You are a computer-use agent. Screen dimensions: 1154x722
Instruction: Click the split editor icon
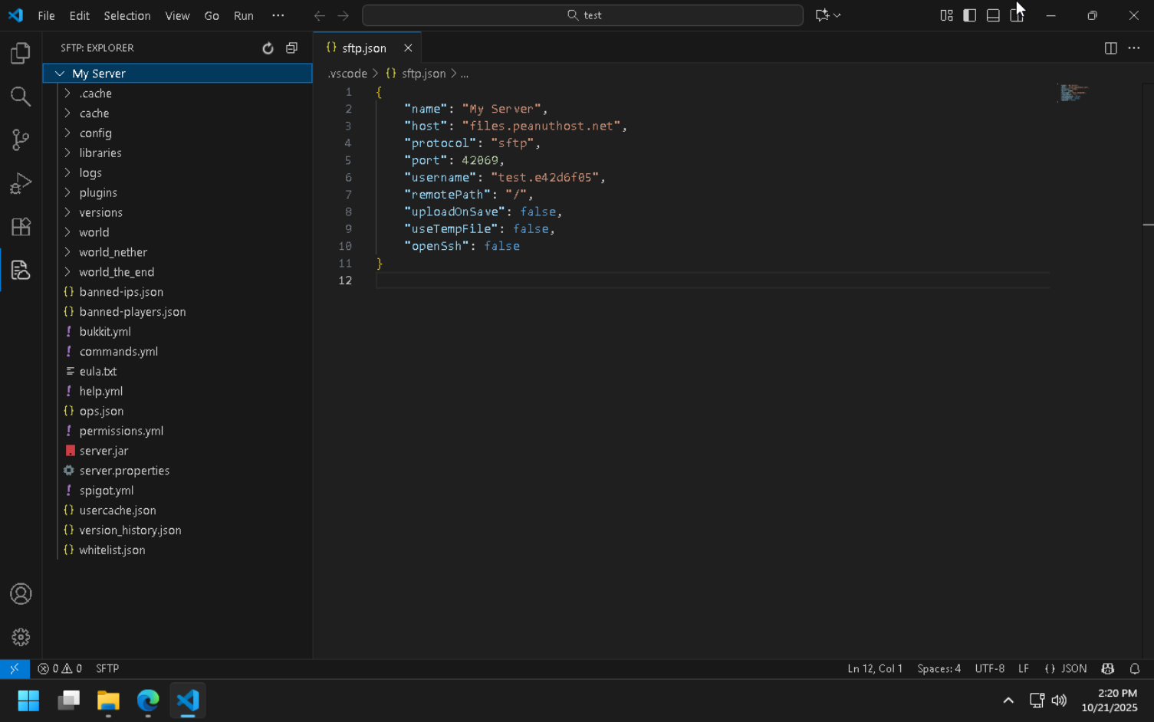[1110, 48]
